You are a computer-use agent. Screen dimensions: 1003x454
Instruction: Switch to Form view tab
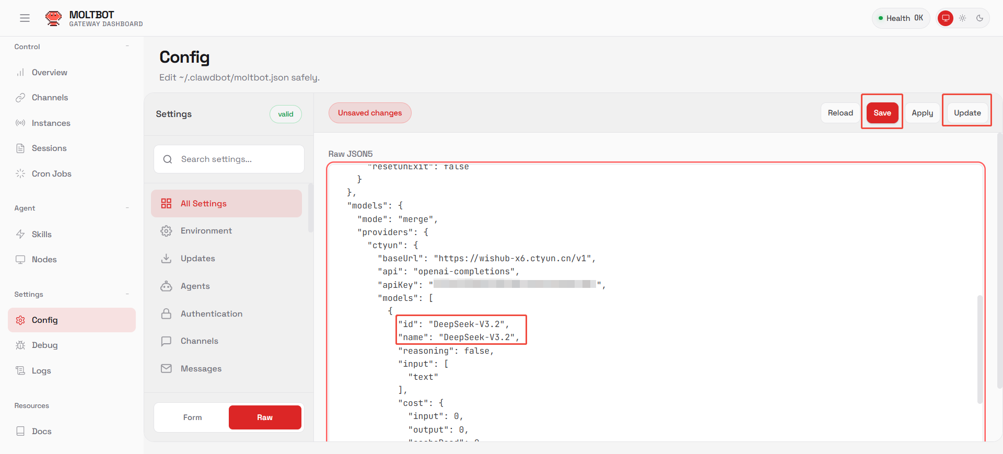tap(192, 417)
